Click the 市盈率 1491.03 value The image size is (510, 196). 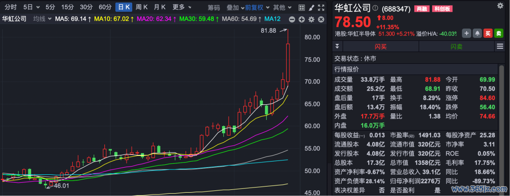(429, 135)
